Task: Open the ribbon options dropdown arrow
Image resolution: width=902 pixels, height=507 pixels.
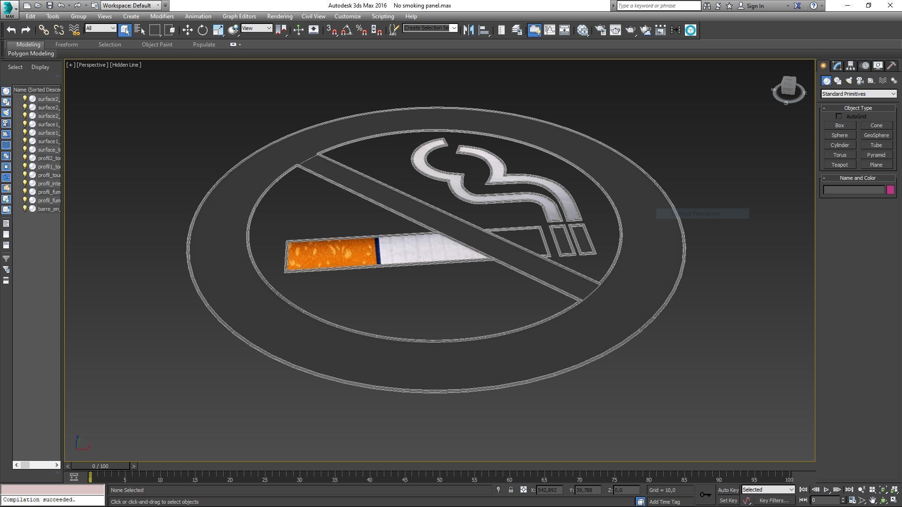Action: coord(240,45)
